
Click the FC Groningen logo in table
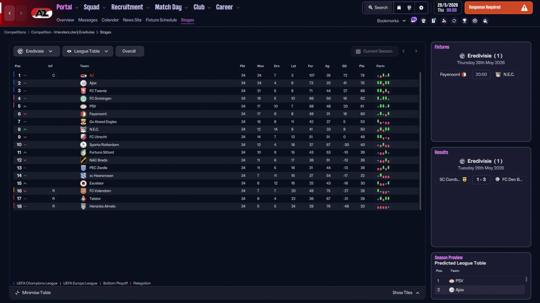point(83,98)
